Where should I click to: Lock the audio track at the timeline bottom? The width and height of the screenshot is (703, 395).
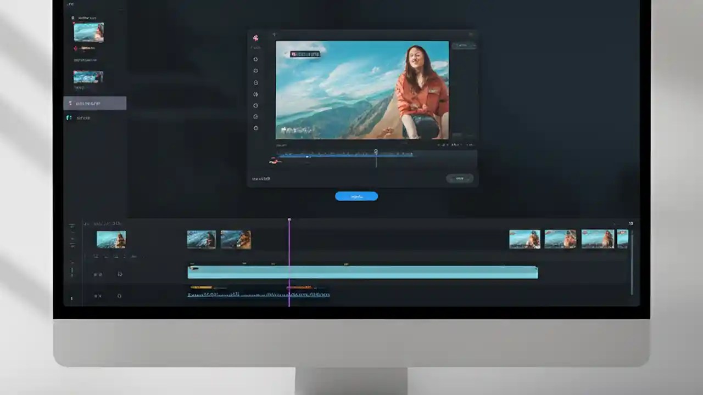click(119, 296)
